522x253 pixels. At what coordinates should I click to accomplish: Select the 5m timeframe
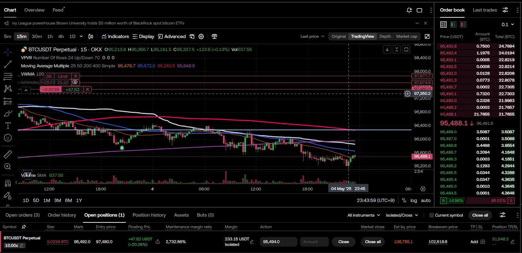[x=7, y=36]
